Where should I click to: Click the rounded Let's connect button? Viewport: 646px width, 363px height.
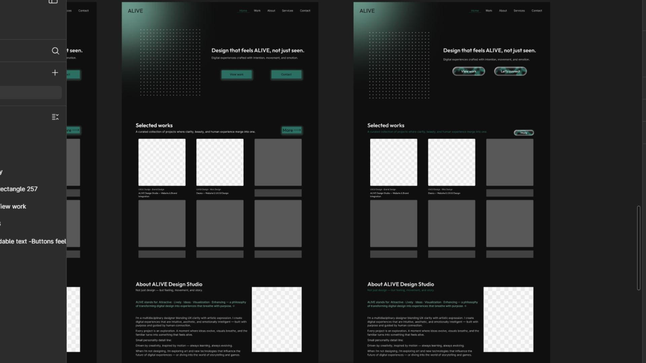click(510, 71)
